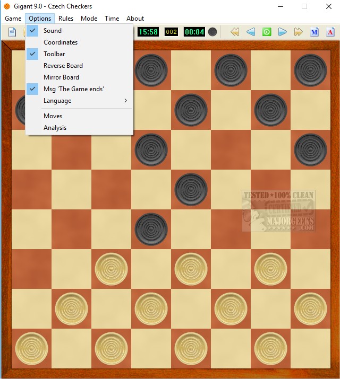Click the black side-to-move indicator circle
The width and height of the screenshot is (340, 379).
(212, 32)
